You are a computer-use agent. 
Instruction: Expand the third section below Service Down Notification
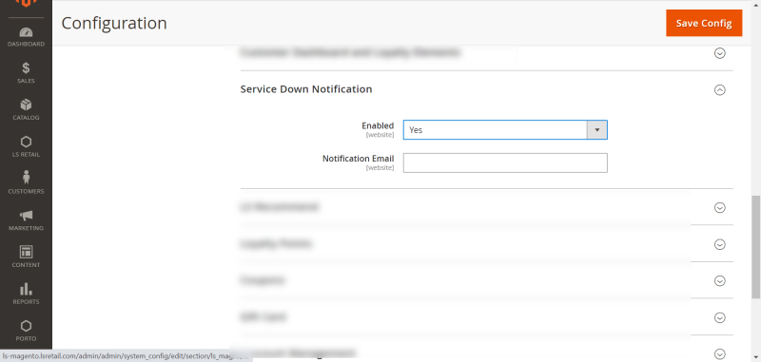click(x=720, y=281)
